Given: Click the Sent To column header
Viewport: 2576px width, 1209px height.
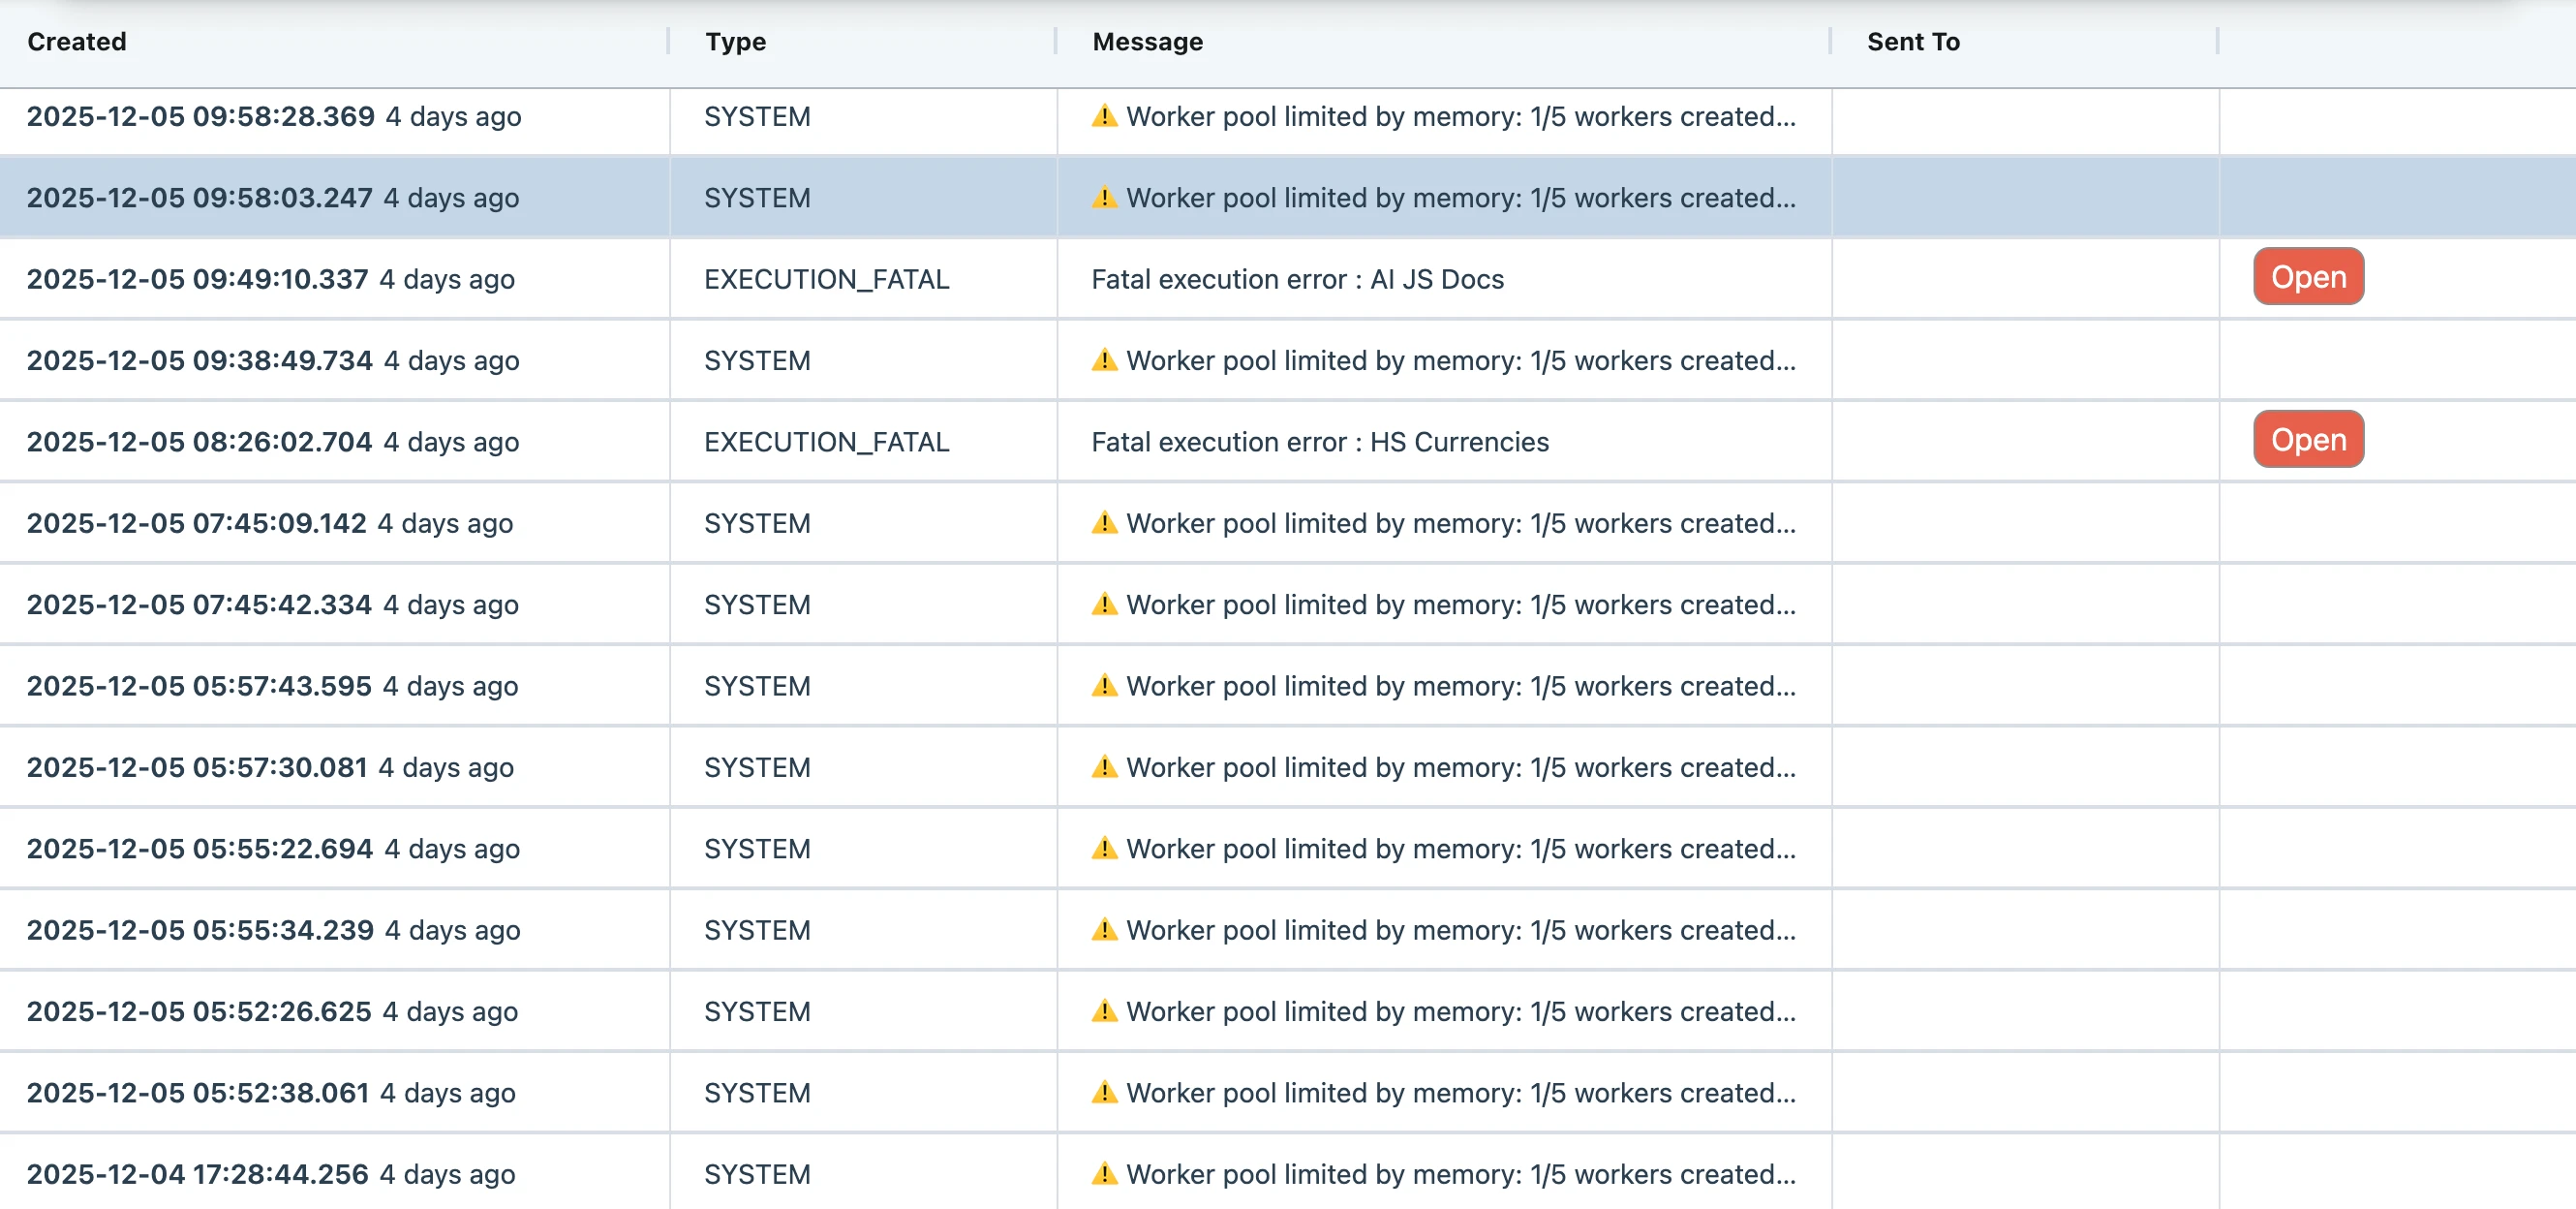Looking at the screenshot, I should pyautogui.click(x=1912, y=42).
